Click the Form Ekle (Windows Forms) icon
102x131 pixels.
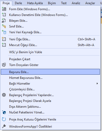pyautogui.click(x=4, y=9)
